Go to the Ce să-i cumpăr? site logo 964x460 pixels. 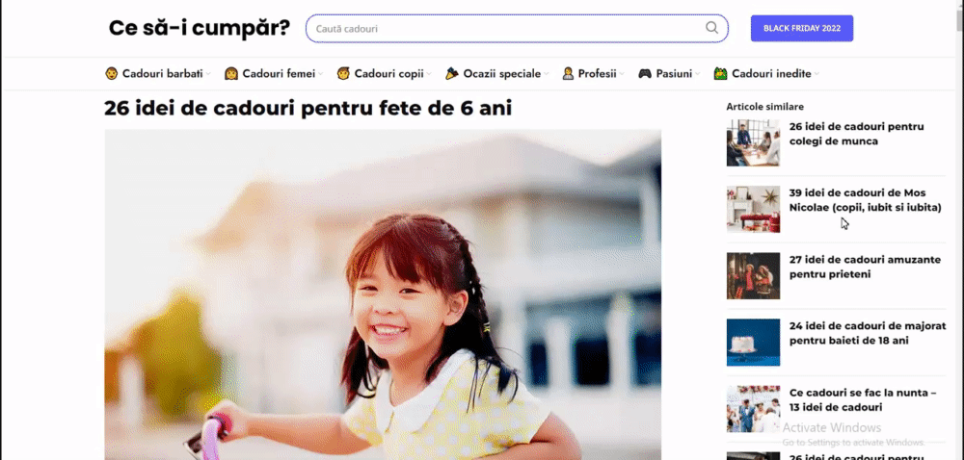[x=200, y=28]
